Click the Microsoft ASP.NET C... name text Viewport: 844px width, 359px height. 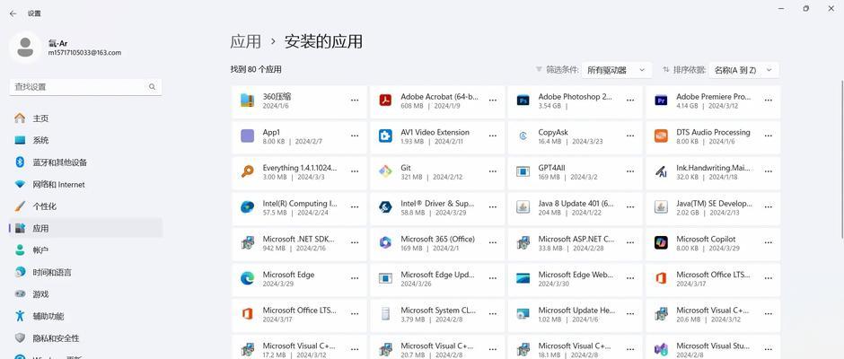click(x=576, y=239)
